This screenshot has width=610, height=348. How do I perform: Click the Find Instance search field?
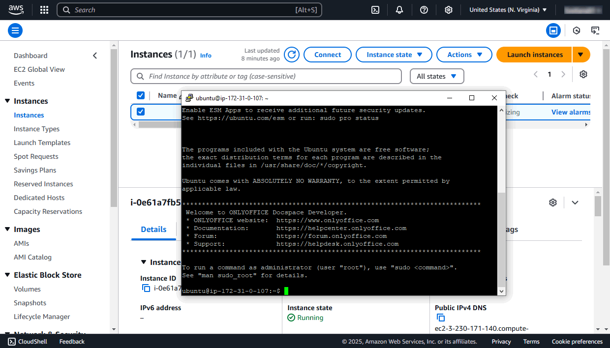click(x=266, y=76)
